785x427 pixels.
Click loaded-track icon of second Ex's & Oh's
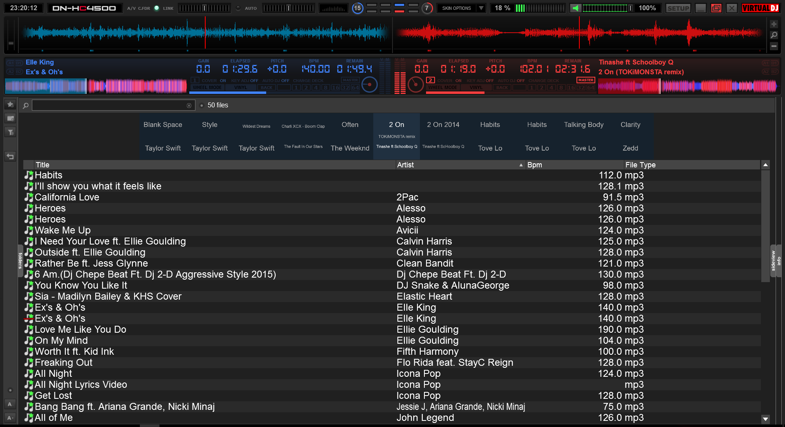point(29,318)
